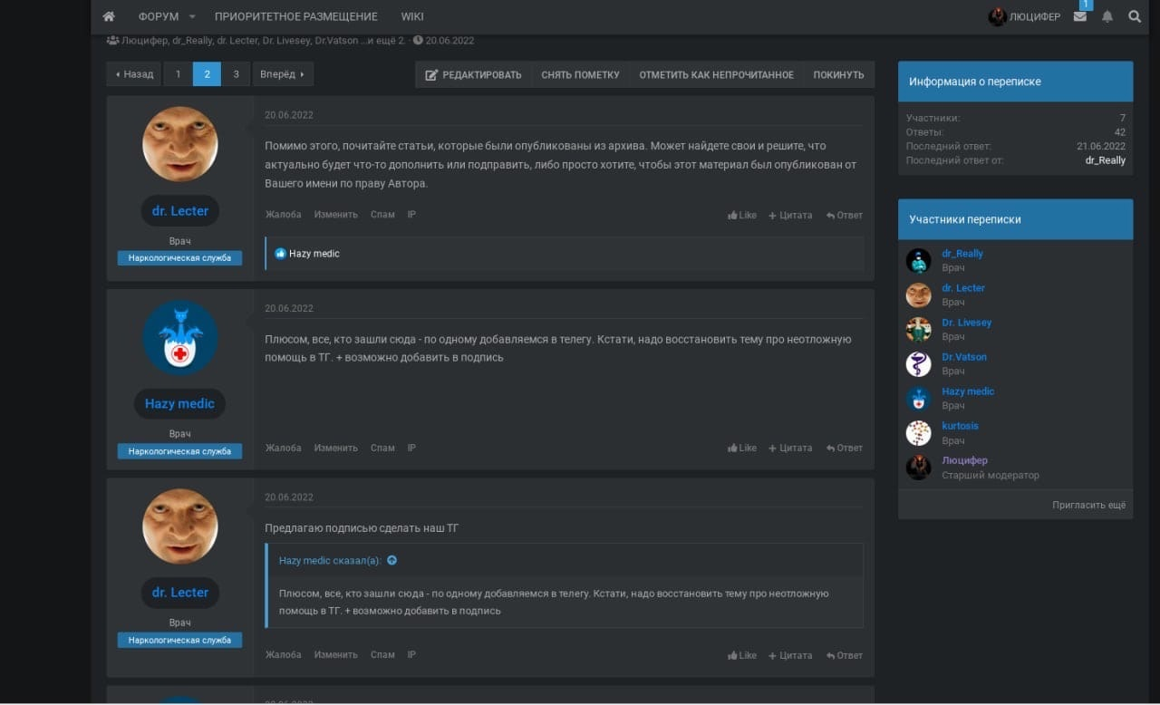
Task: Click Жалоба under Hazy medic post
Action: [x=283, y=448]
